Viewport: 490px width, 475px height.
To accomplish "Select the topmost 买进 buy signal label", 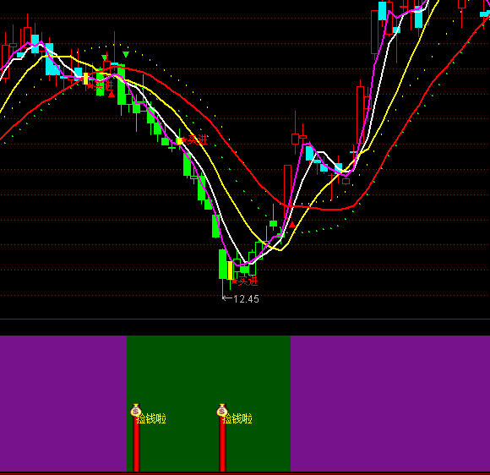I will point(104,85).
